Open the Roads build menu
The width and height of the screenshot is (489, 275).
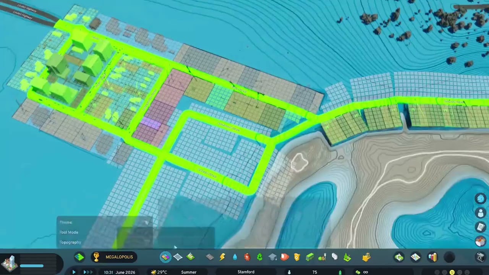pos(210,257)
